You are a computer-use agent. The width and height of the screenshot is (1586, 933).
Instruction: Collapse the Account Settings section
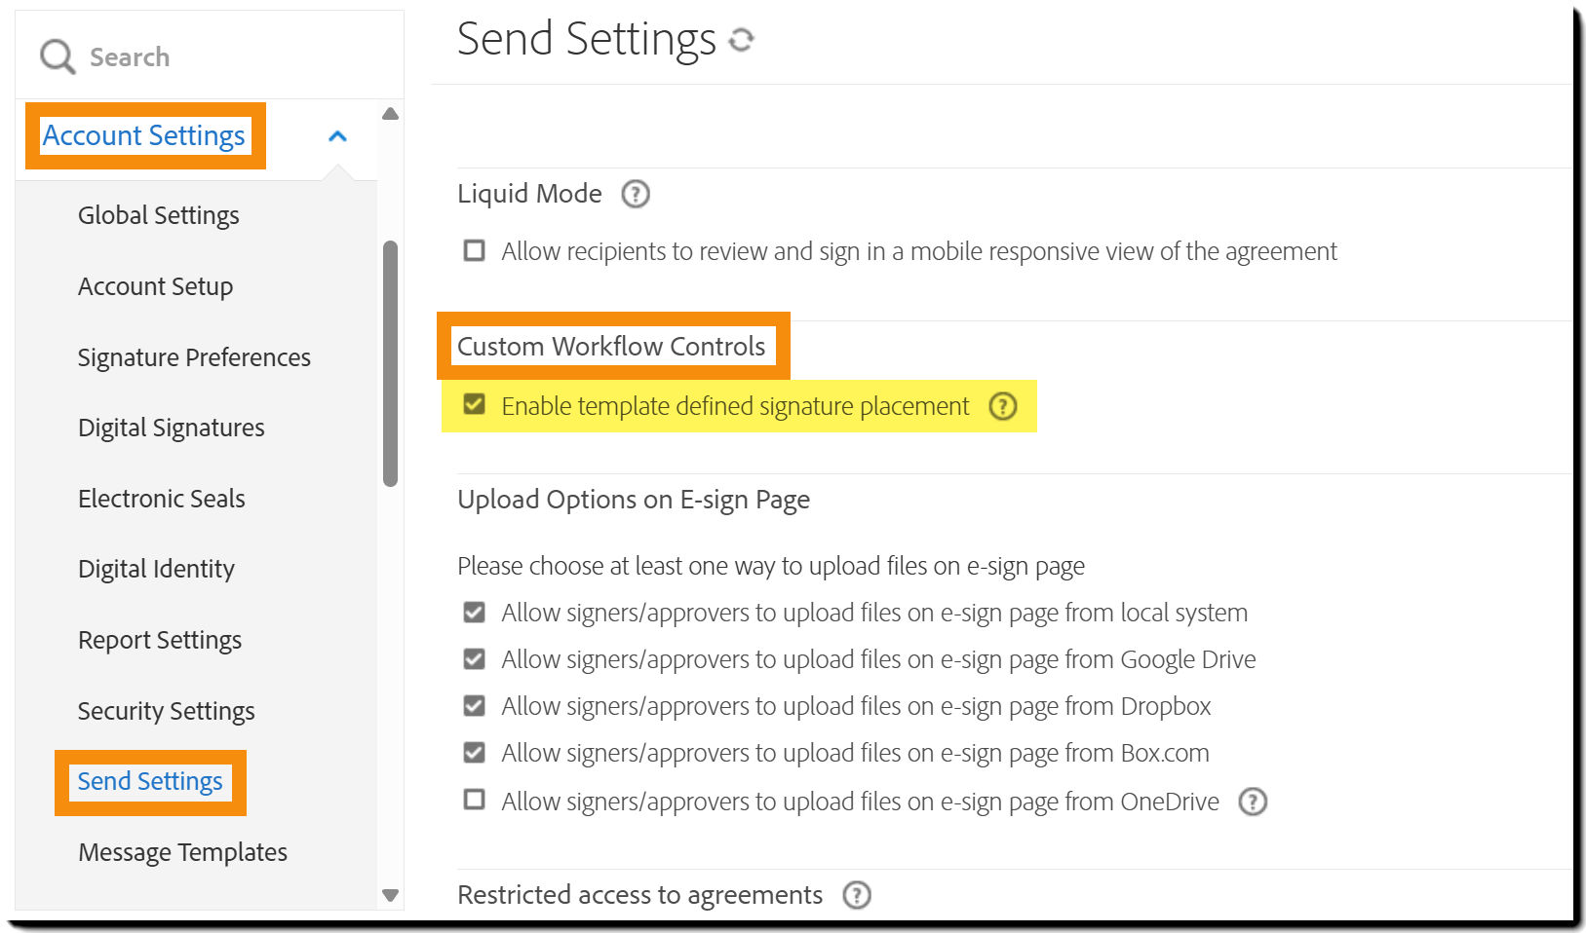(337, 135)
